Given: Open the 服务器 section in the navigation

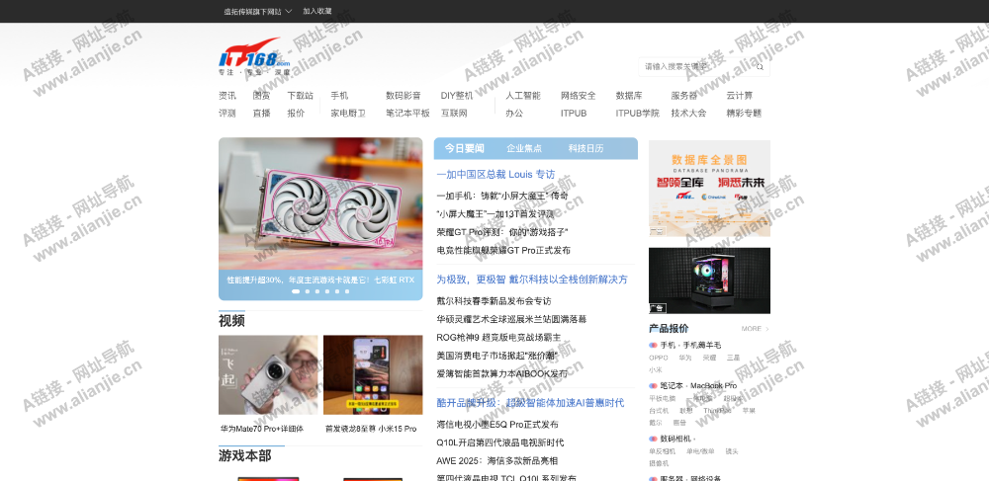Looking at the screenshot, I should [684, 96].
